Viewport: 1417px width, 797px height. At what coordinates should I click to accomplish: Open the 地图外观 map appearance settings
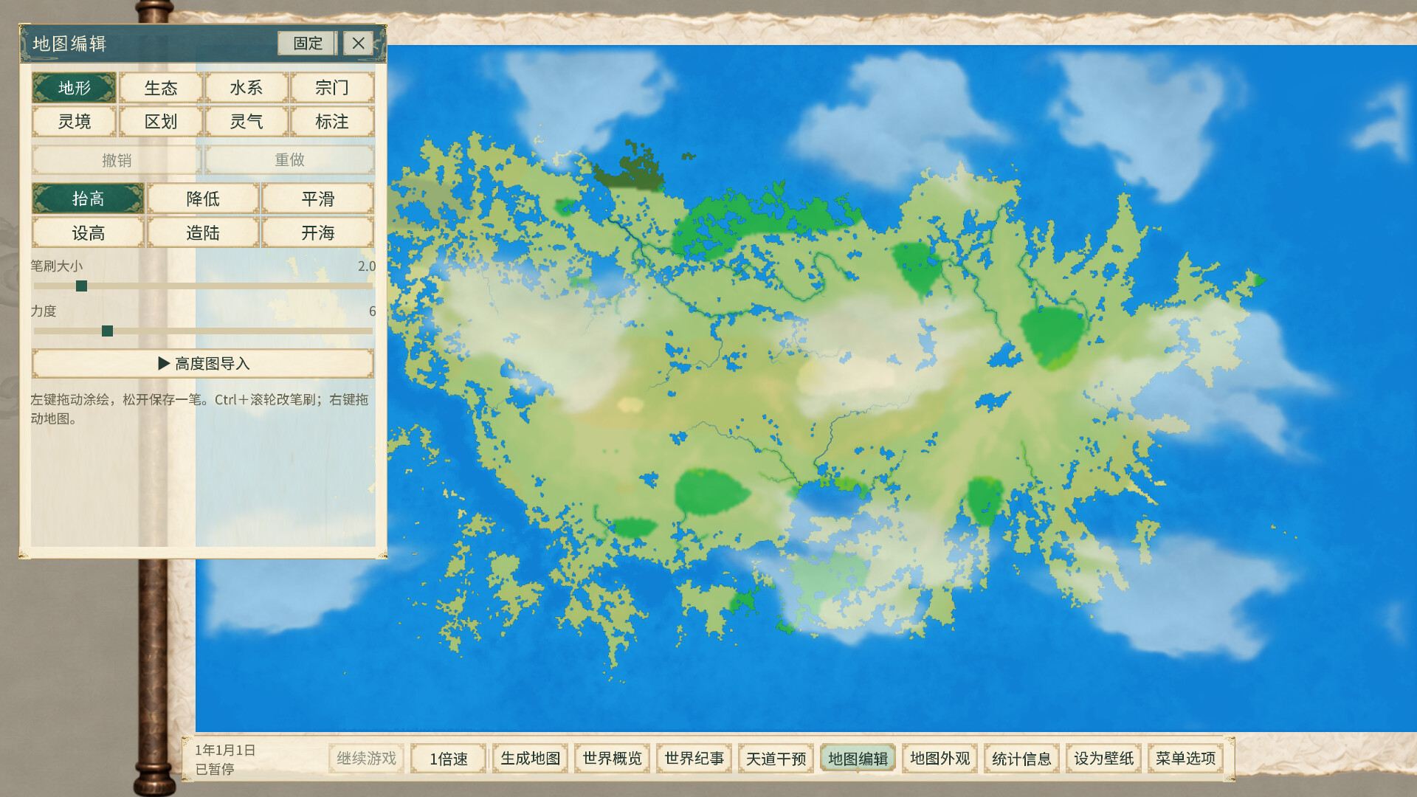pos(940,759)
